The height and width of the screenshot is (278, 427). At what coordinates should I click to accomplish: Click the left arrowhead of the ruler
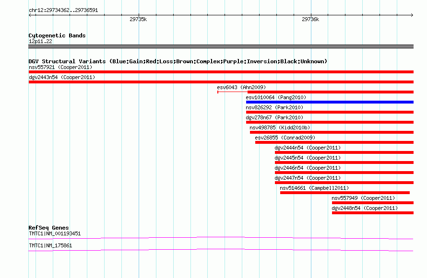click(x=30, y=15)
